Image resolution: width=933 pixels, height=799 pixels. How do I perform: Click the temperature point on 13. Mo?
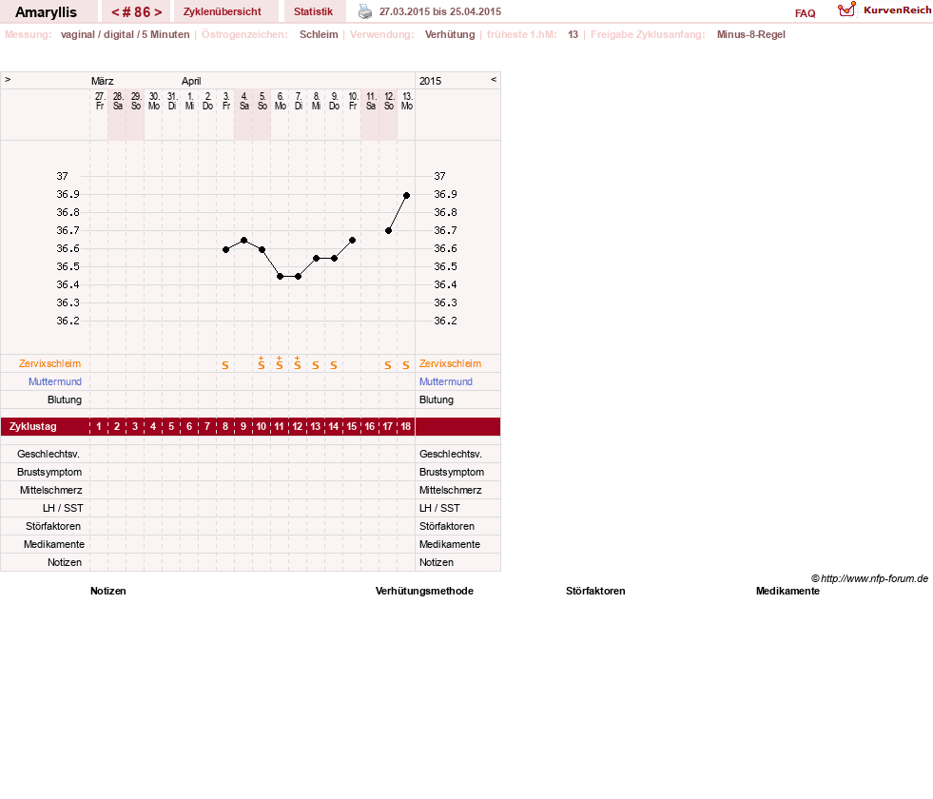tap(406, 195)
